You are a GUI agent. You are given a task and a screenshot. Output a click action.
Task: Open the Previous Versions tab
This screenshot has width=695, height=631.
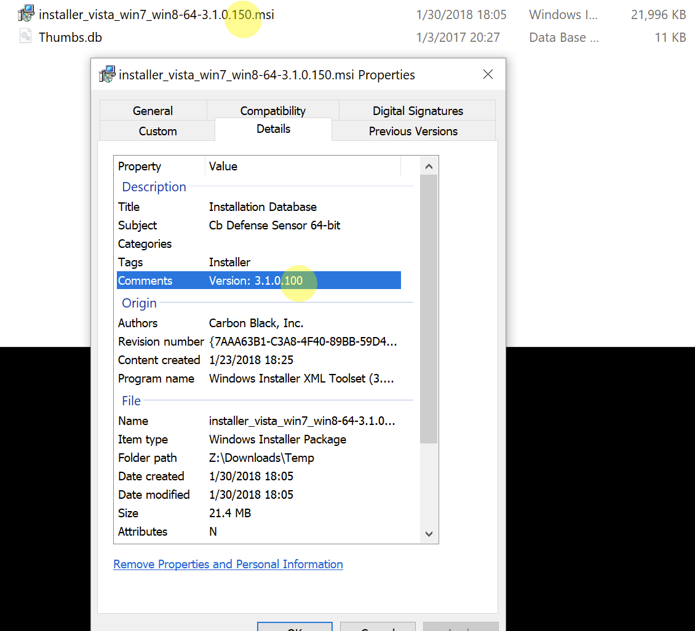pos(413,131)
